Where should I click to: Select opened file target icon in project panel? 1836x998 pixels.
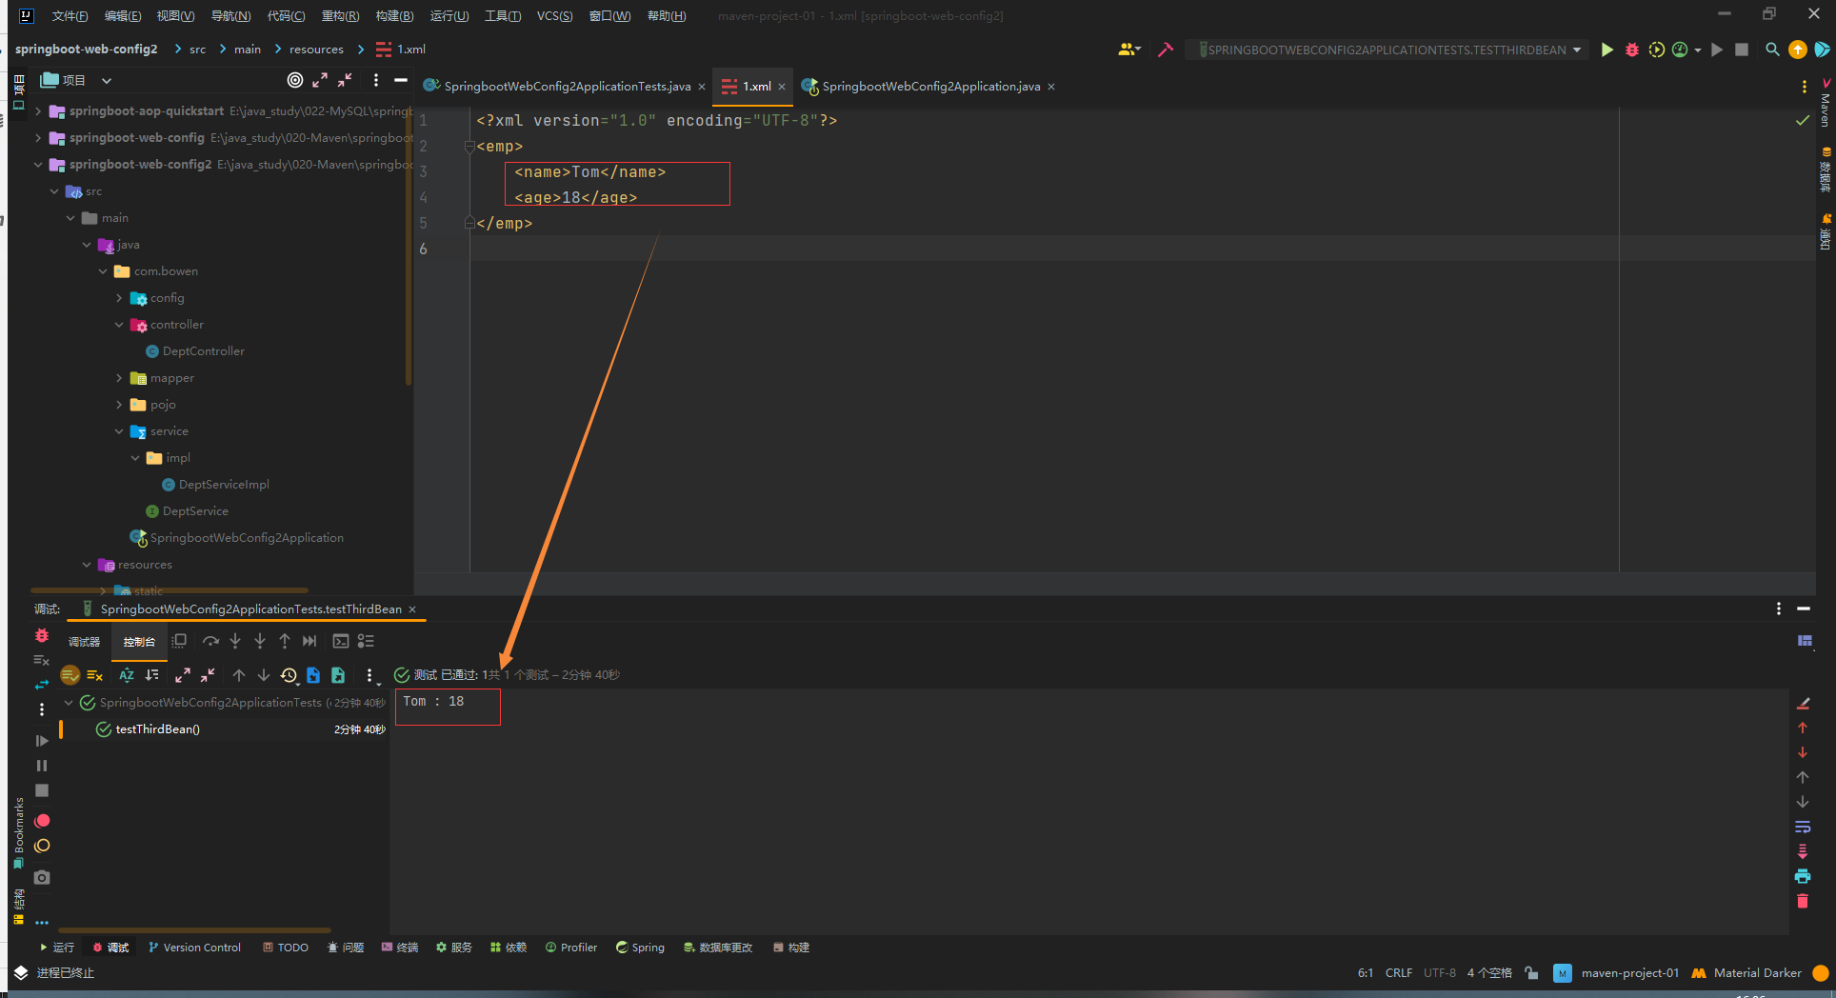point(295,80)
